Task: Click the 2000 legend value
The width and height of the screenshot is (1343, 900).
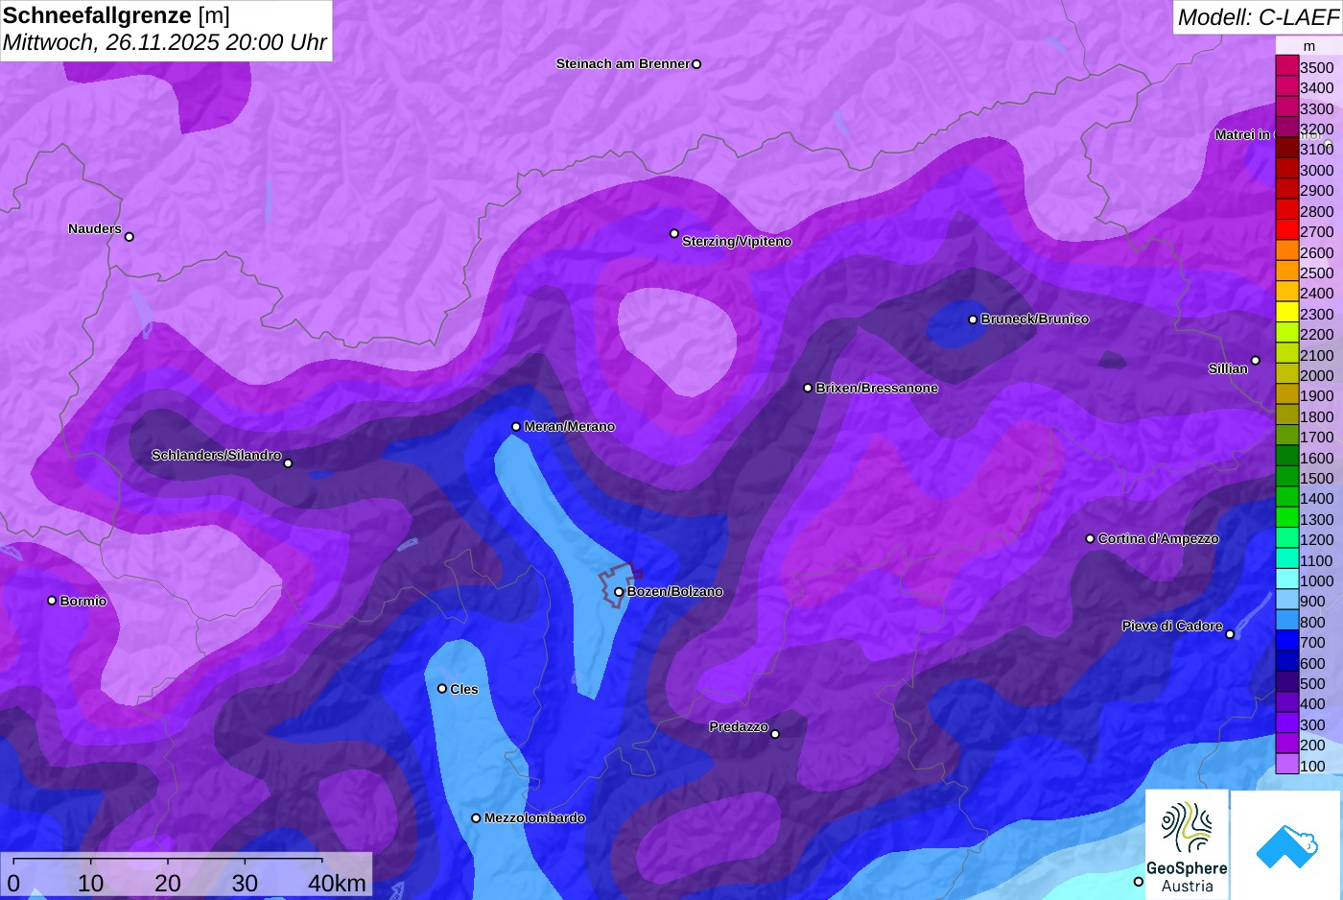Action: (x=1317, y=376)
